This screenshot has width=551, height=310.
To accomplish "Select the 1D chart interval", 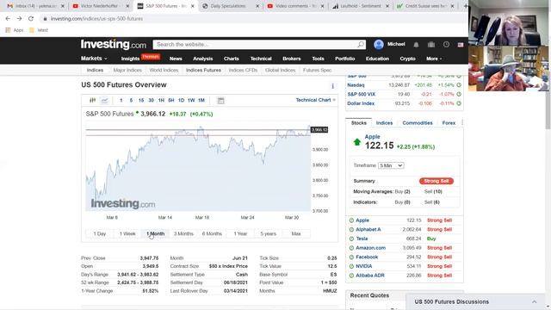I will [181, 101].
